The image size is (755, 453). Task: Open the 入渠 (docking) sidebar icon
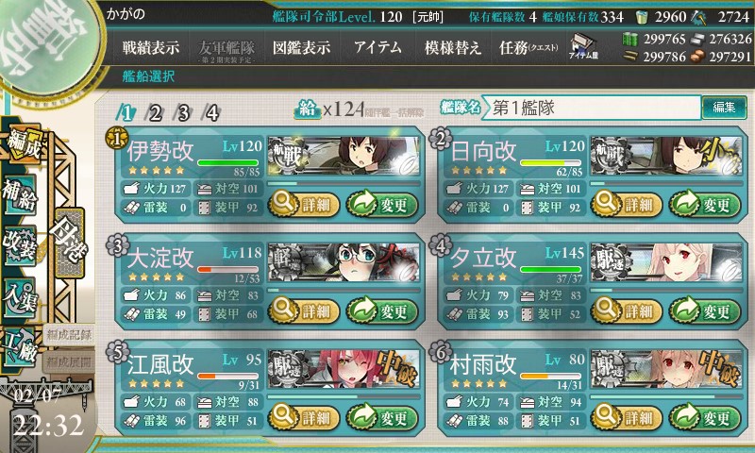[19, 297]
